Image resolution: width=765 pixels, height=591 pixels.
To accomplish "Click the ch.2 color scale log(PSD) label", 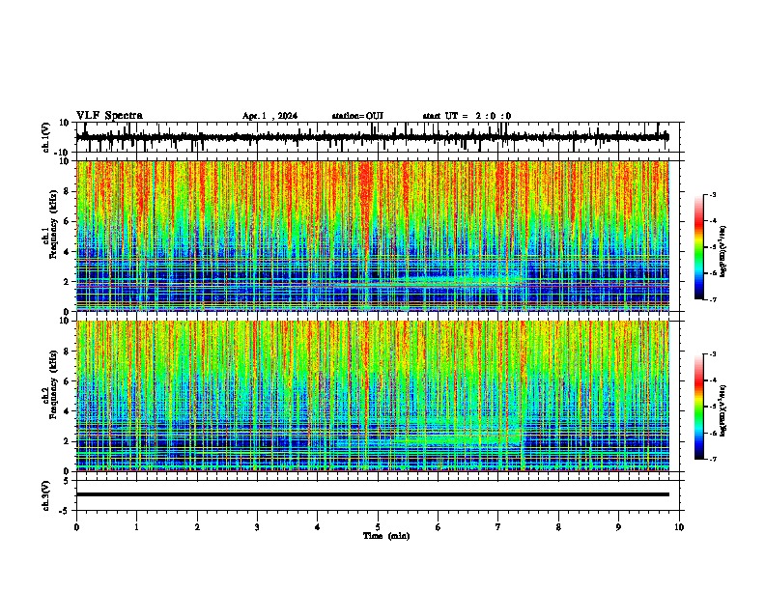I will click(x=722, y=410).
